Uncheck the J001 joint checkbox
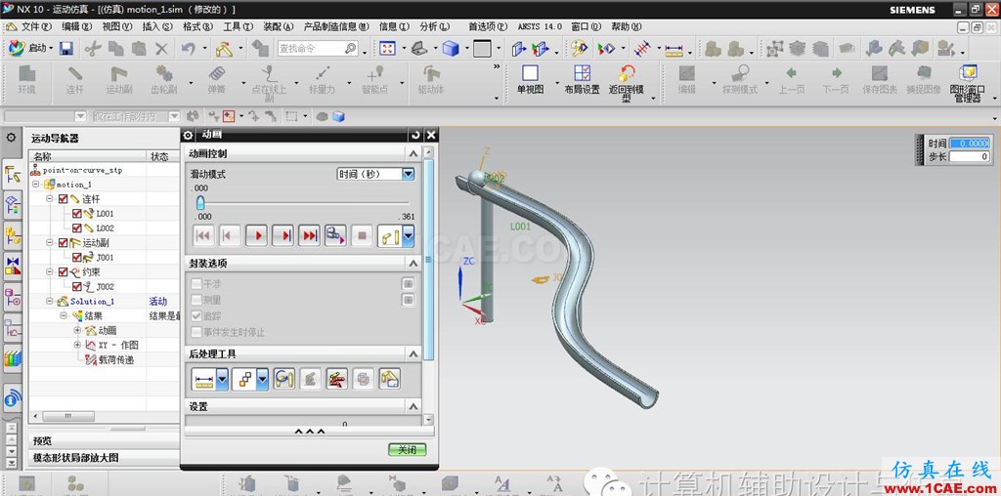The width and height of the screenshot is (1001, 496). (x=77, y=257)
